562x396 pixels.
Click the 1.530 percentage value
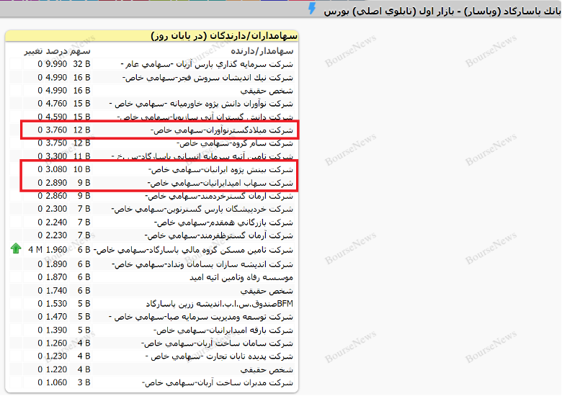(56, 303)
